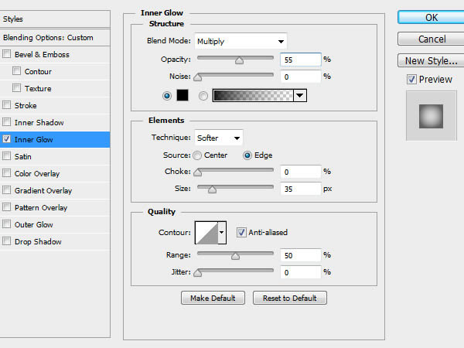Click the Size value input field
This screenshot has height=348, width=464.
[301, 189]
